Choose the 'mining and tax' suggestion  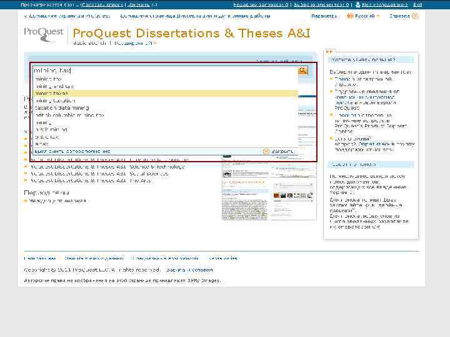click(x=54, y=86)
